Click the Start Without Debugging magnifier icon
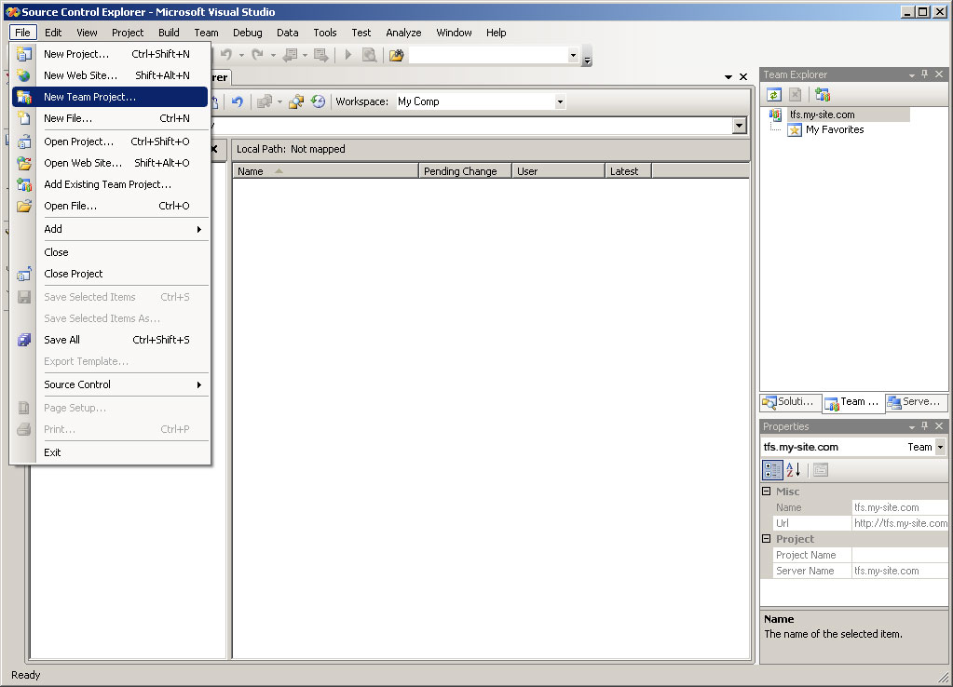The image size is (953, 687). (369, 55)
